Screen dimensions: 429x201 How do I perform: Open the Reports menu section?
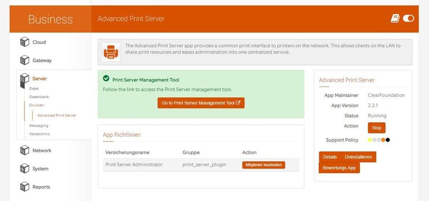(x=41, y=187)
